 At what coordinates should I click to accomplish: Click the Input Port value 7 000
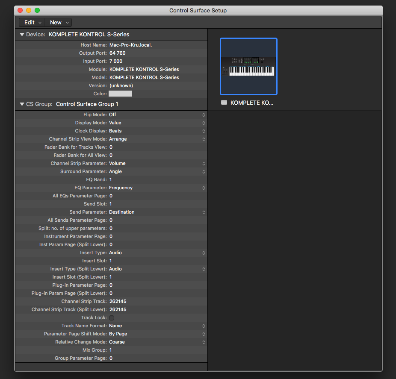116,61
